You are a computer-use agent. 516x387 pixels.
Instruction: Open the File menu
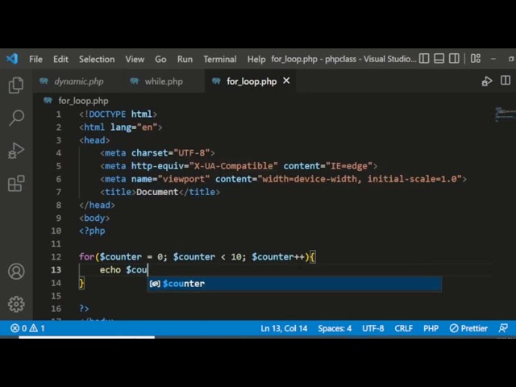tap(35, 59)
